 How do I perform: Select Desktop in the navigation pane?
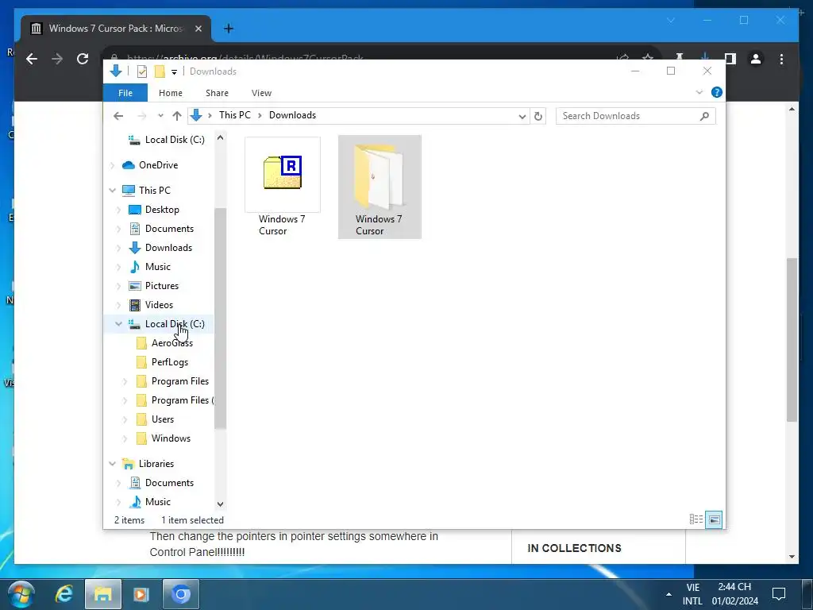point(162,210)
